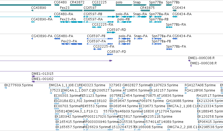Click the EK165657.5prime EST label
The width and height of the screenshot is (223, 131).
point(70,127)
